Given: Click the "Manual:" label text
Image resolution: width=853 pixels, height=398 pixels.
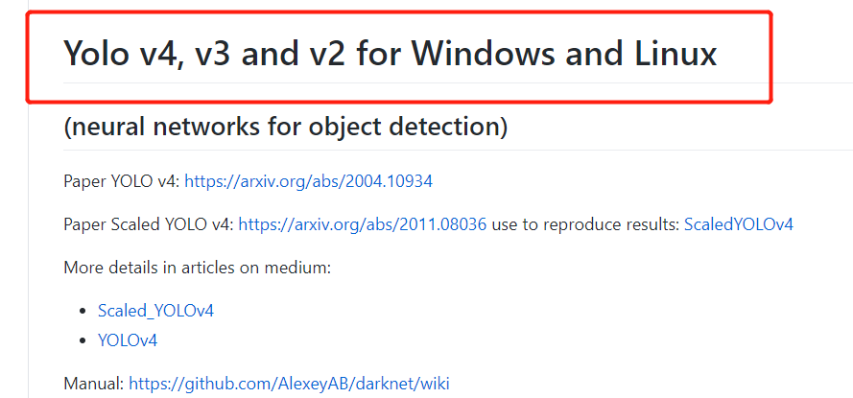Looking at the screenshot, I should pos(94,384).
